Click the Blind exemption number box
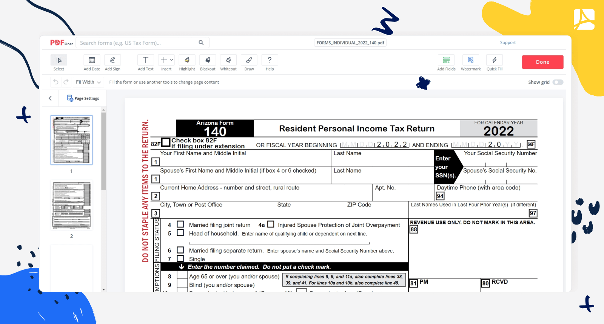This screenshot has height=324, width=604. coord(182,284)
